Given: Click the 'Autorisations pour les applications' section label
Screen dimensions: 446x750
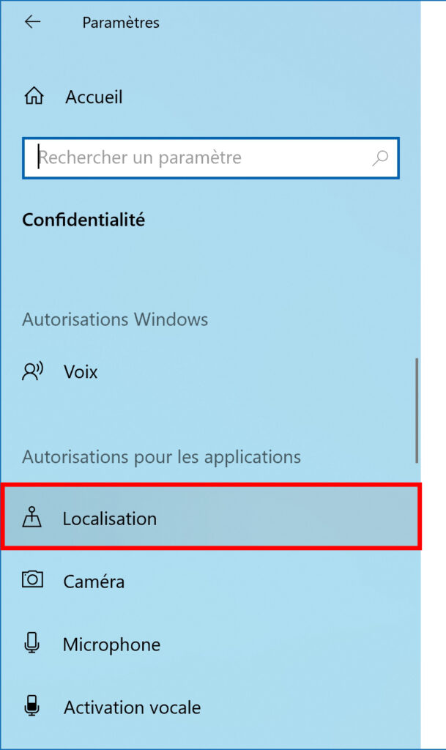Looking at the screenshot, I should click(x=162, y=457).
